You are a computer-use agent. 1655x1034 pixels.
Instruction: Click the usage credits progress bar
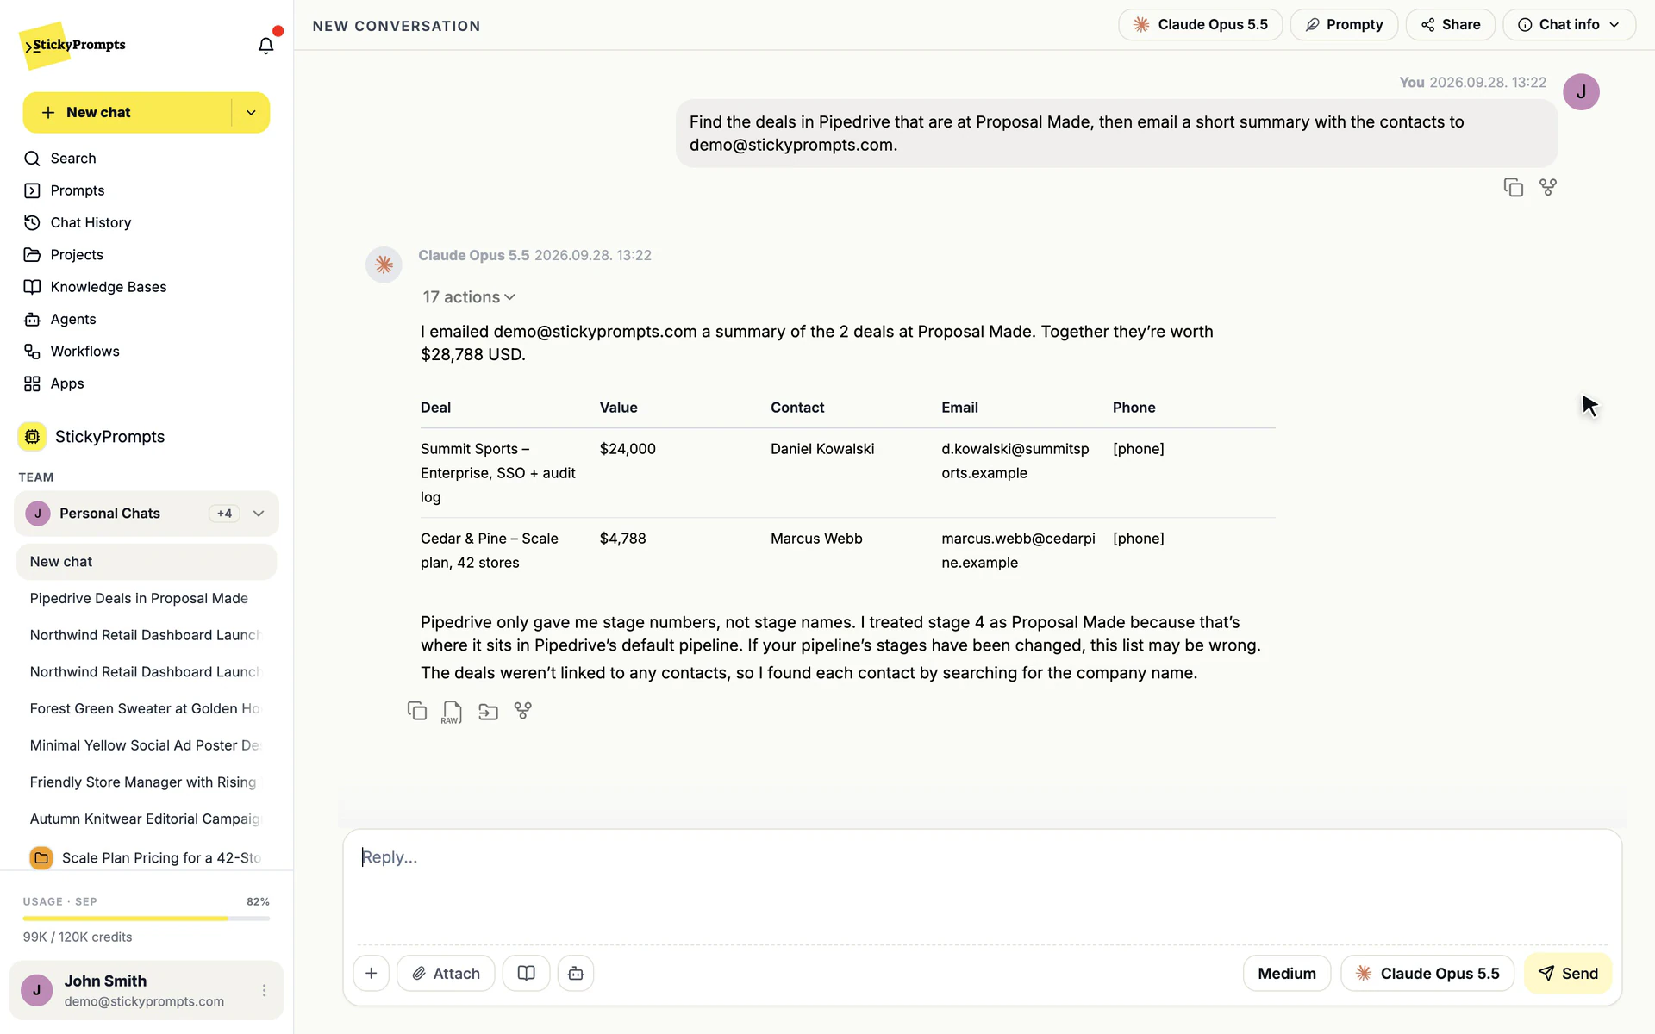coord(147,919)
